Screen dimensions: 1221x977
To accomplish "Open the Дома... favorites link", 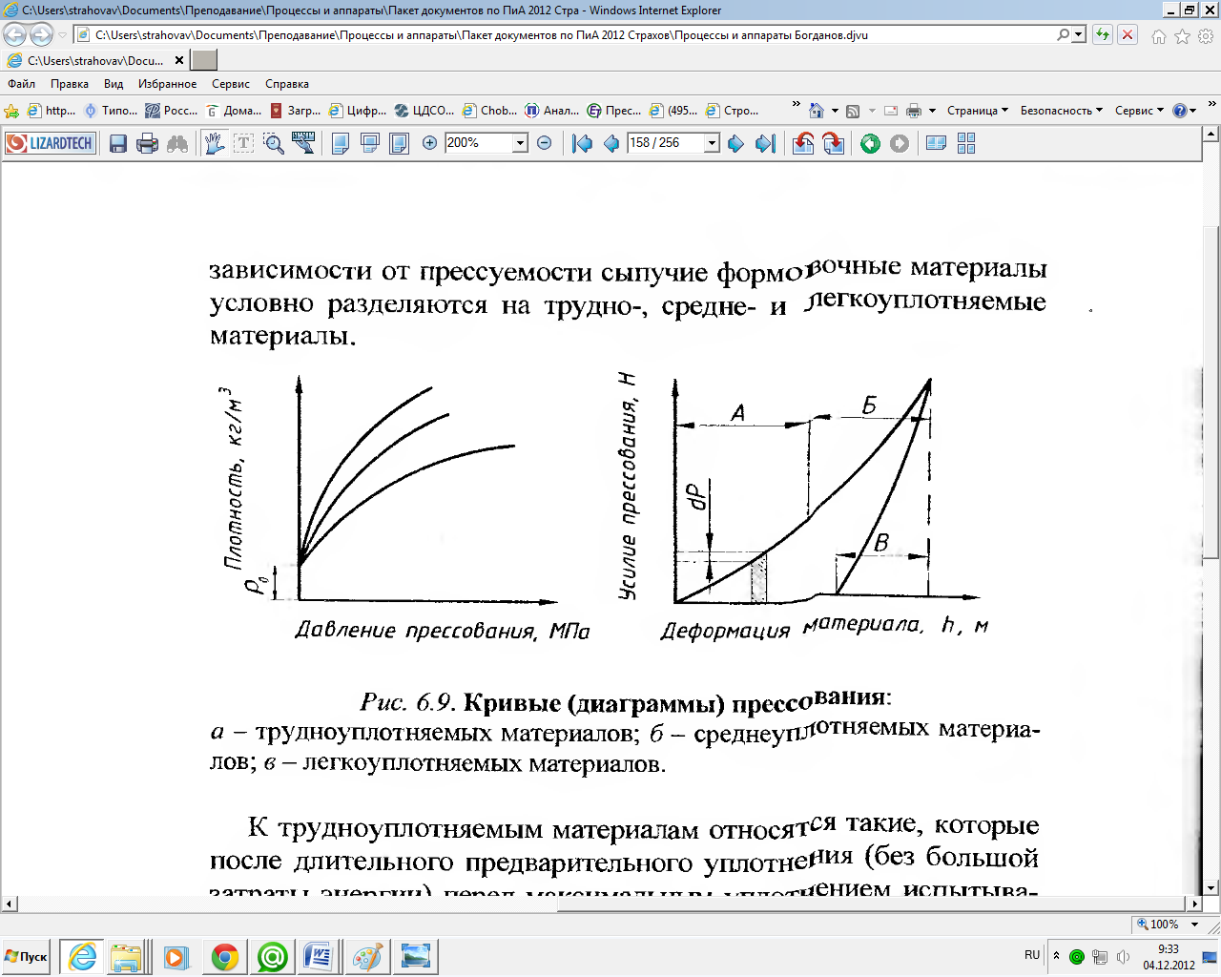I will click(x=235, y=111).
